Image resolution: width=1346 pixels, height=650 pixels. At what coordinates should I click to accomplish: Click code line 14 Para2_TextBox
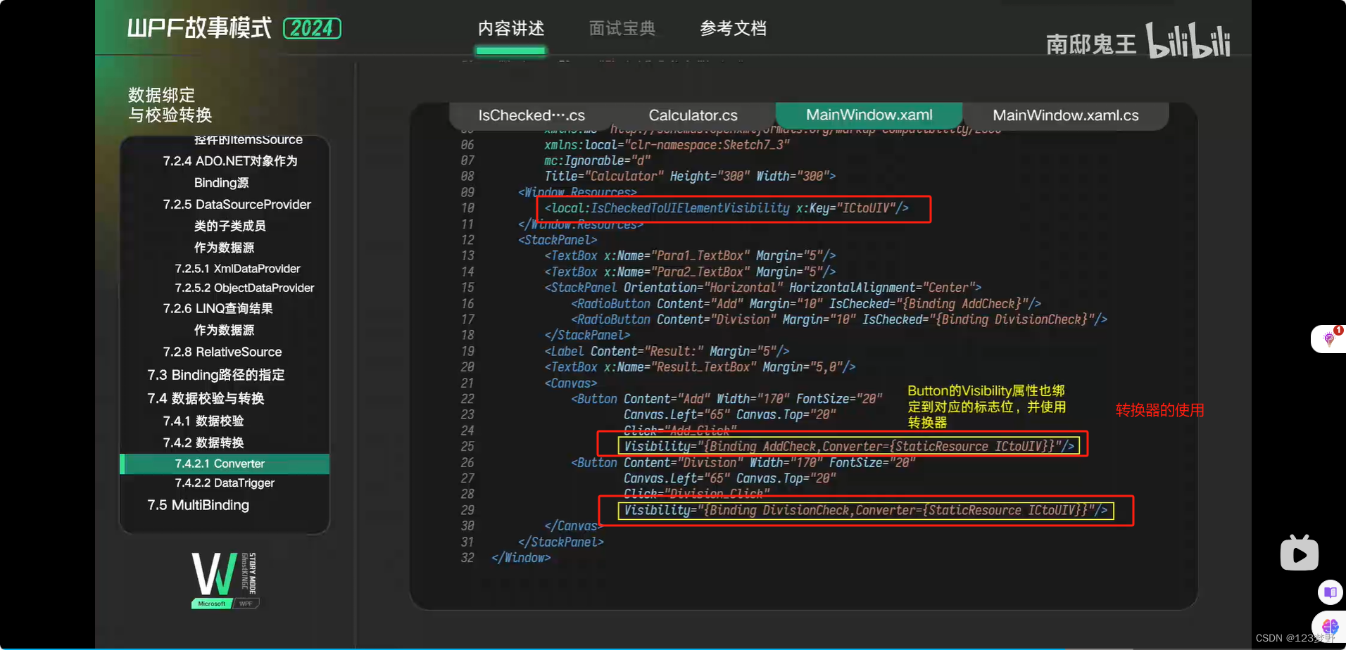coord(690,272)
